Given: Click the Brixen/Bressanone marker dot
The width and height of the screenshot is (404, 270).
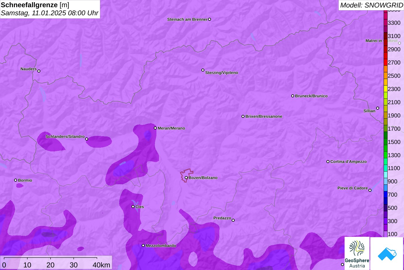Looking at the screenshot, I should [243, 116].
